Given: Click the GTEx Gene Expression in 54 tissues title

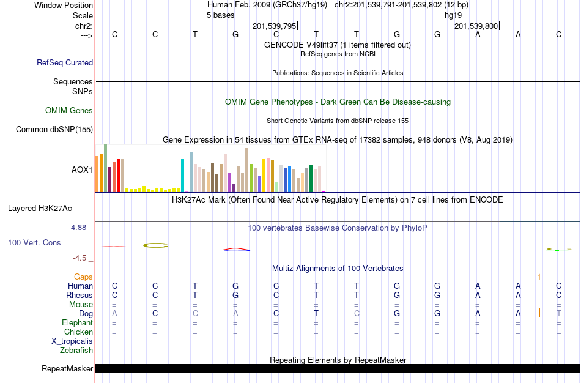Looking at the screenshot, I should pos(338,139).
